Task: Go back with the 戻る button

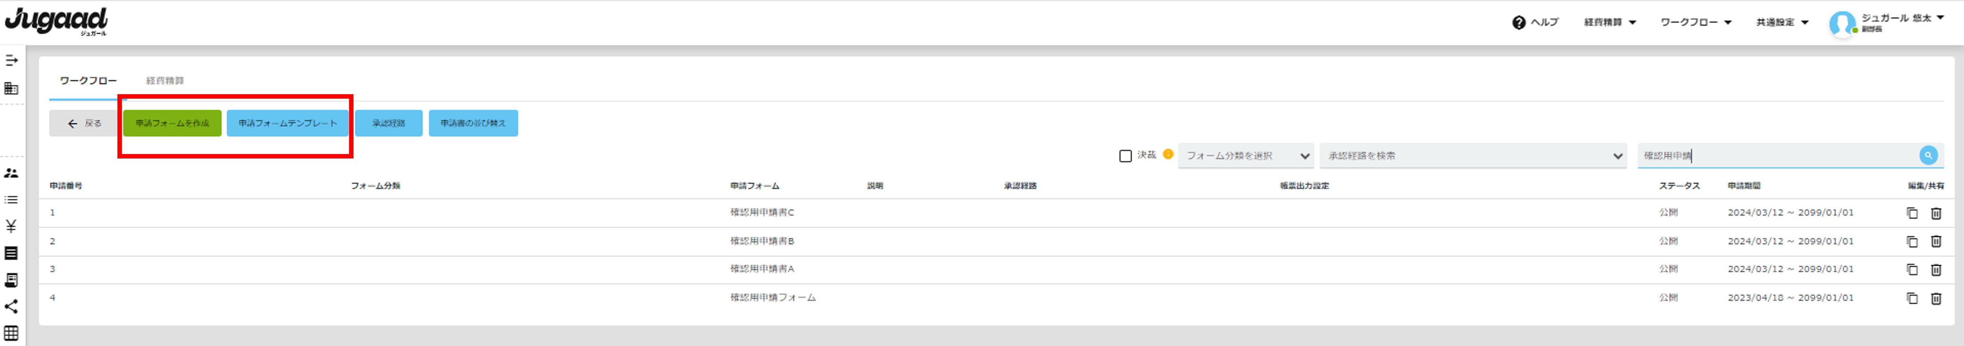Action: click(84, 123)
